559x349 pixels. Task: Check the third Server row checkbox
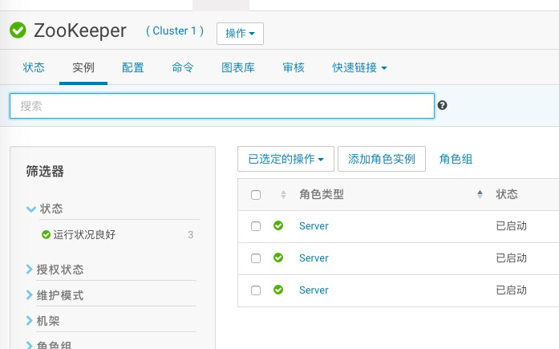click(256, 290)
